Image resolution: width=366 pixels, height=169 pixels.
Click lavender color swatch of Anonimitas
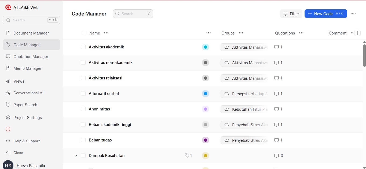(x=206, y=109)
